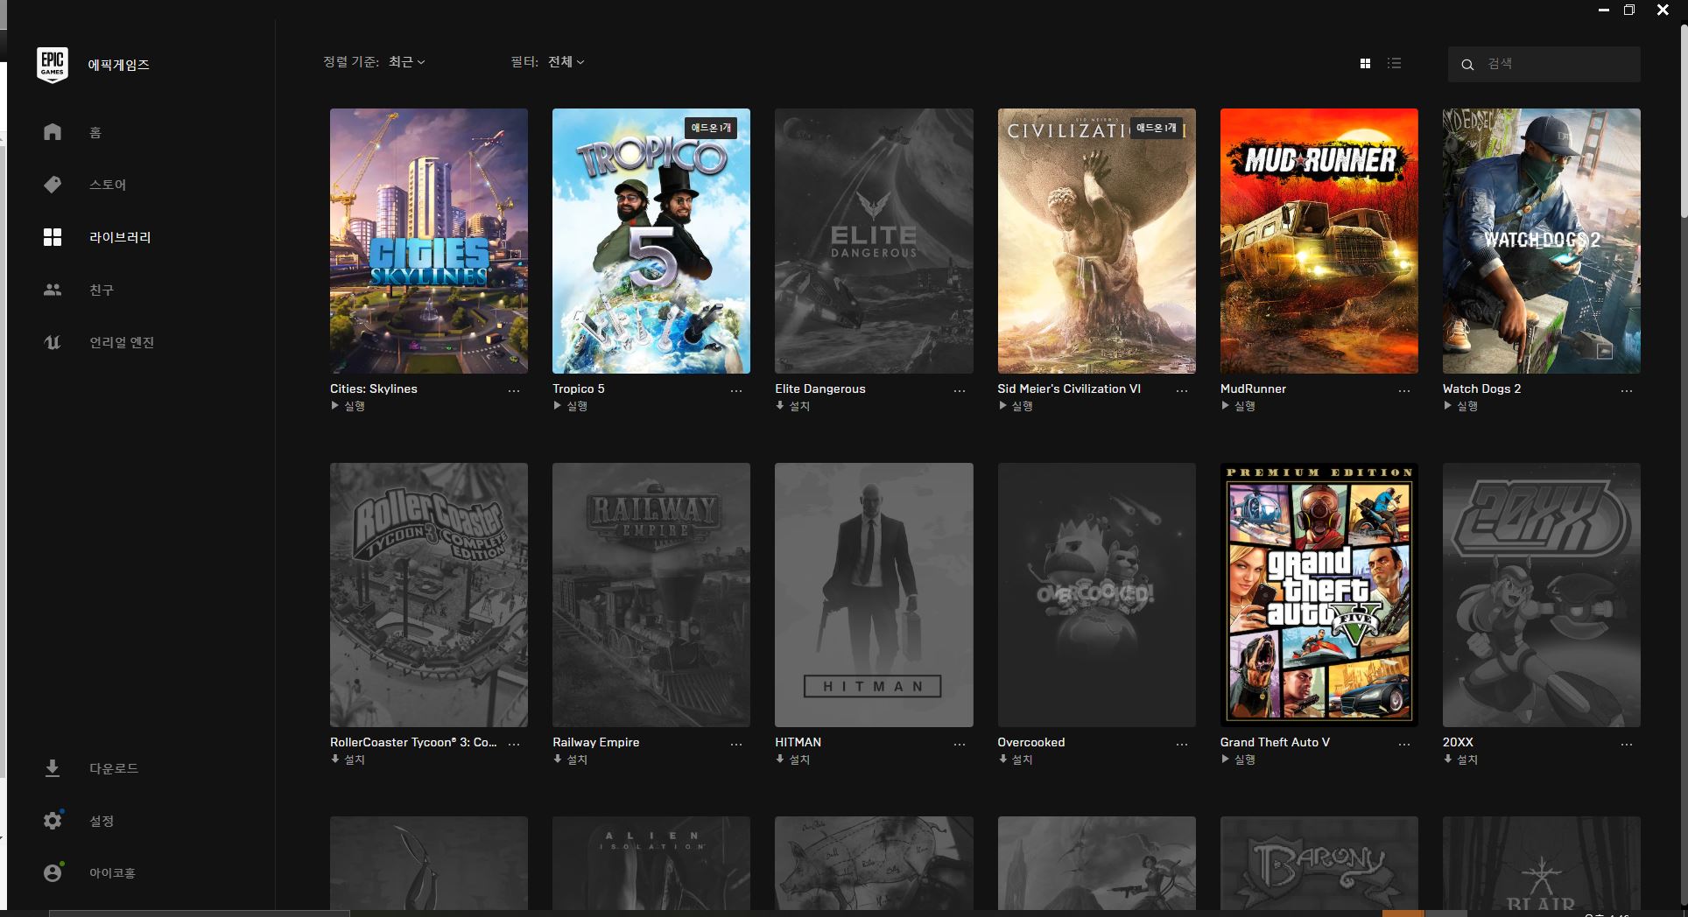
Task: Open more options for Overcooked
Action: (1182, 745)
